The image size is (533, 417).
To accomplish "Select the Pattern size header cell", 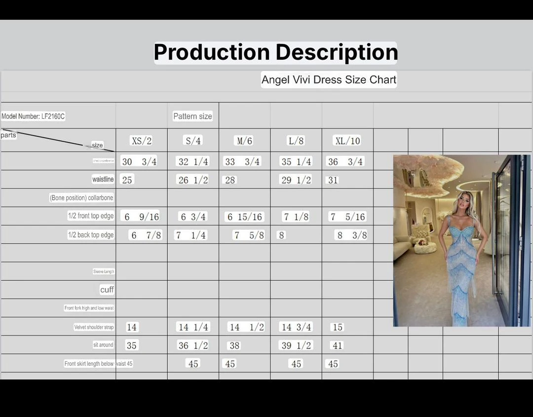I will (192, 116).
